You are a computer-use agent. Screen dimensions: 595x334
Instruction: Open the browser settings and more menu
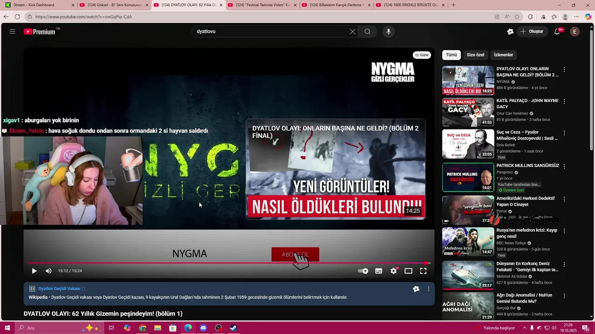click(576, 17)
